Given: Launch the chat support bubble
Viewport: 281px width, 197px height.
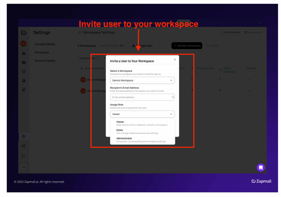Looking at the screenshot, I should point(260,167).
